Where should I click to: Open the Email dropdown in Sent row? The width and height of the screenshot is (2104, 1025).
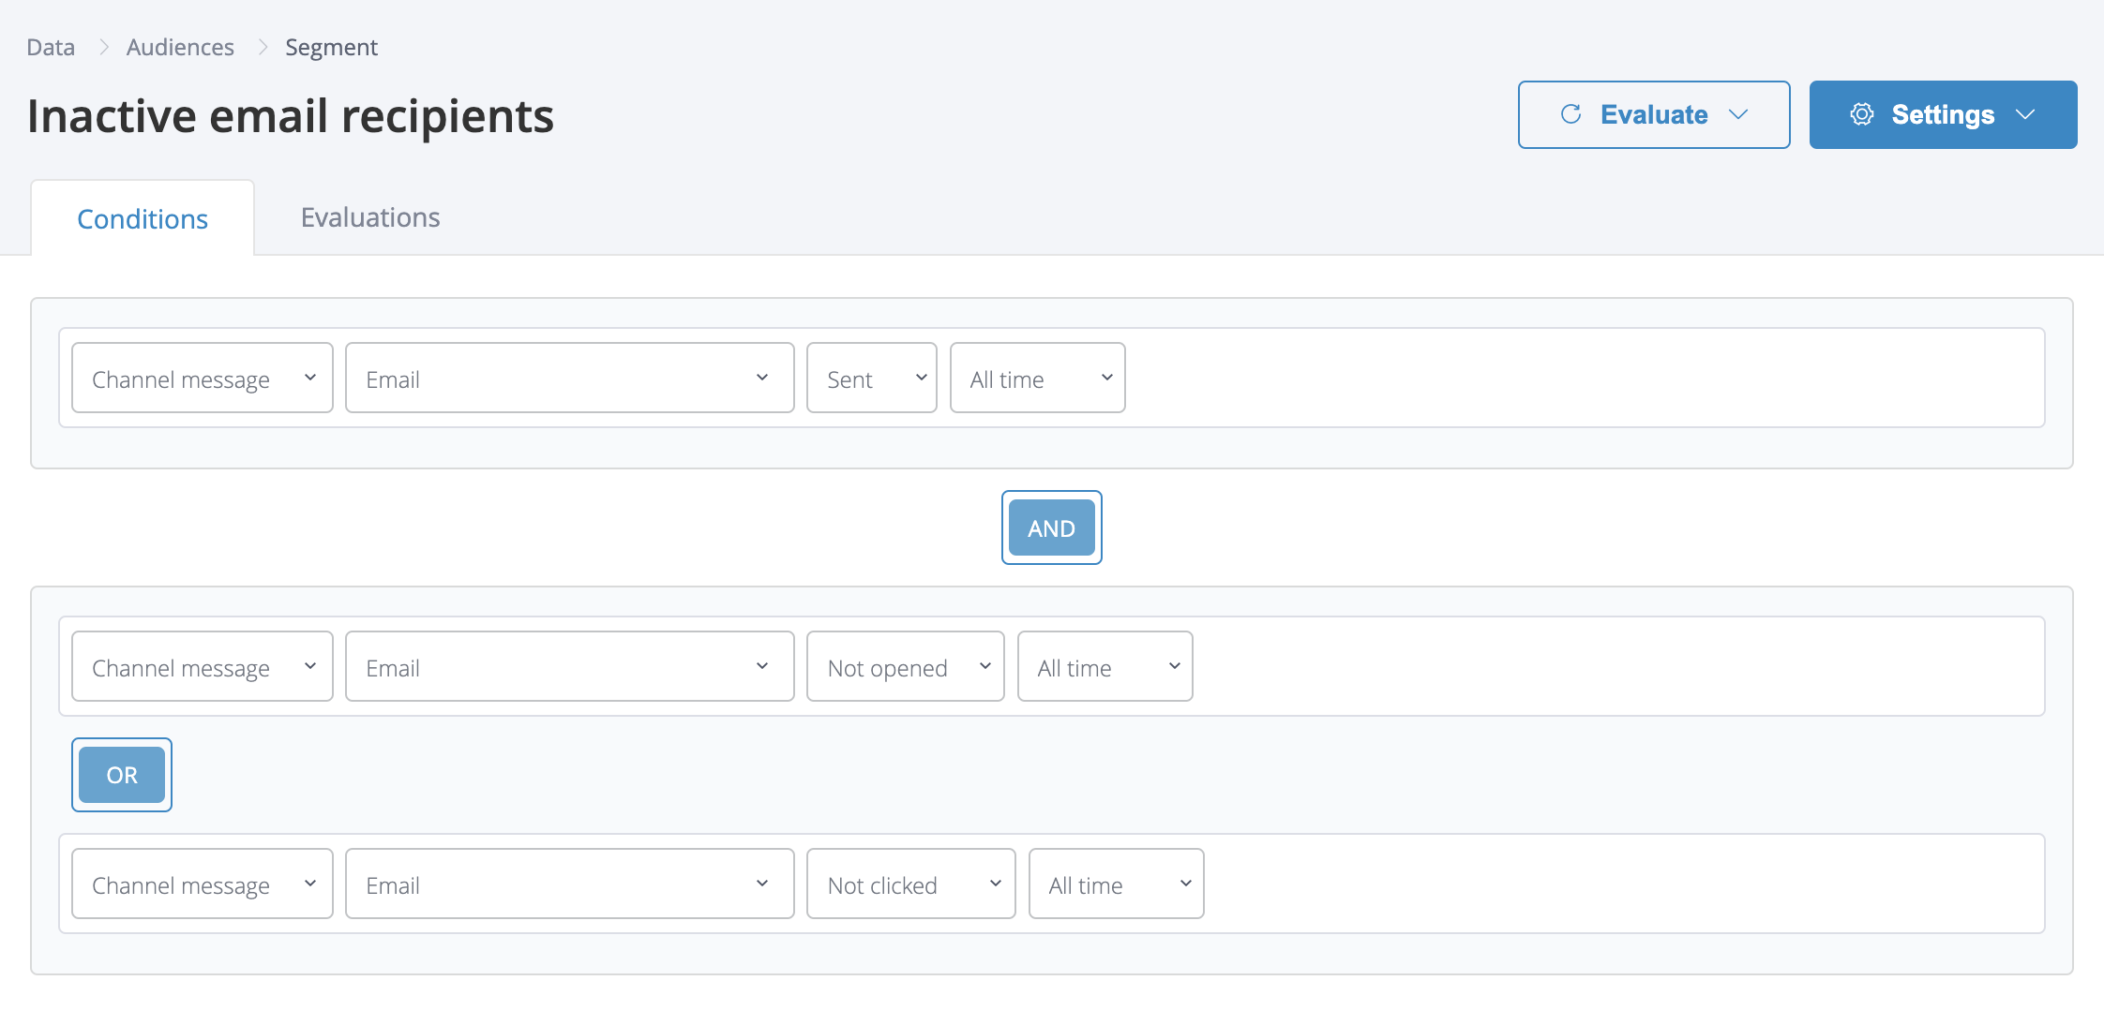[569, 379]
